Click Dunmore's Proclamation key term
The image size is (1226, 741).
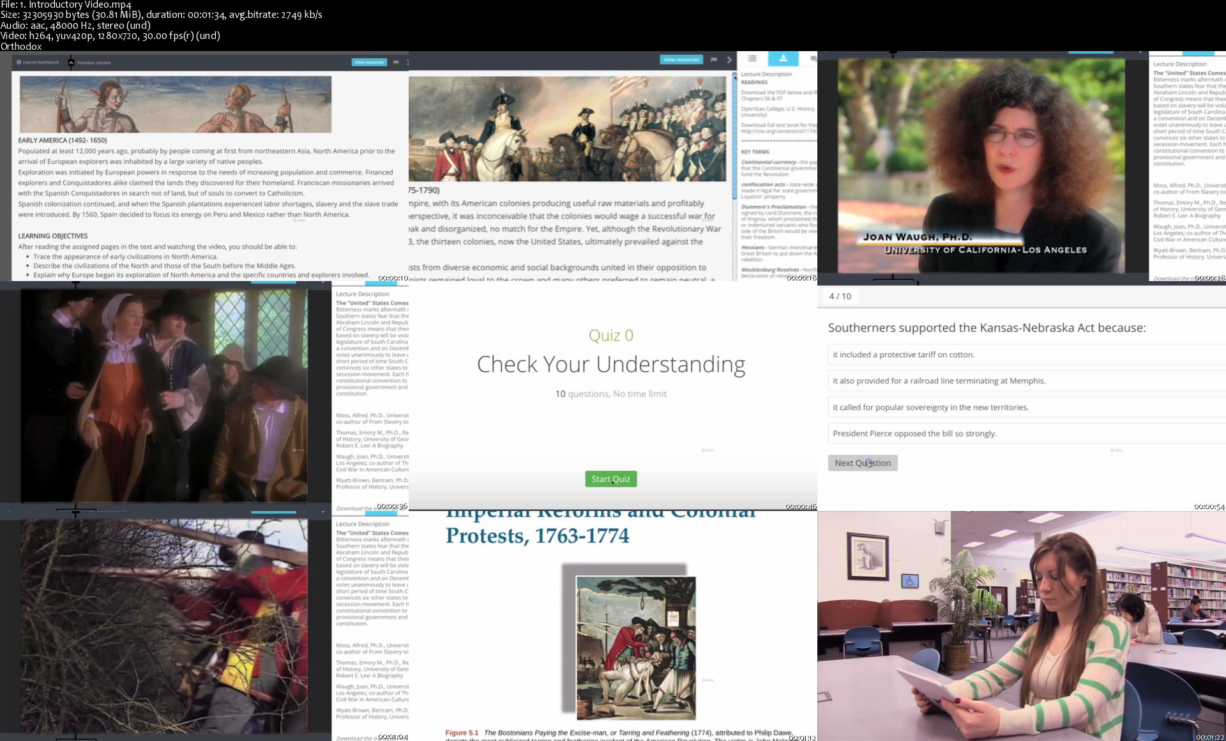click(773, 207)
